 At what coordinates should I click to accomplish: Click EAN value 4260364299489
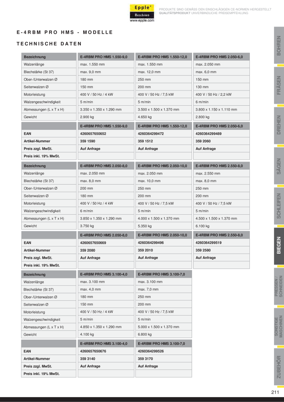[208, 133]
